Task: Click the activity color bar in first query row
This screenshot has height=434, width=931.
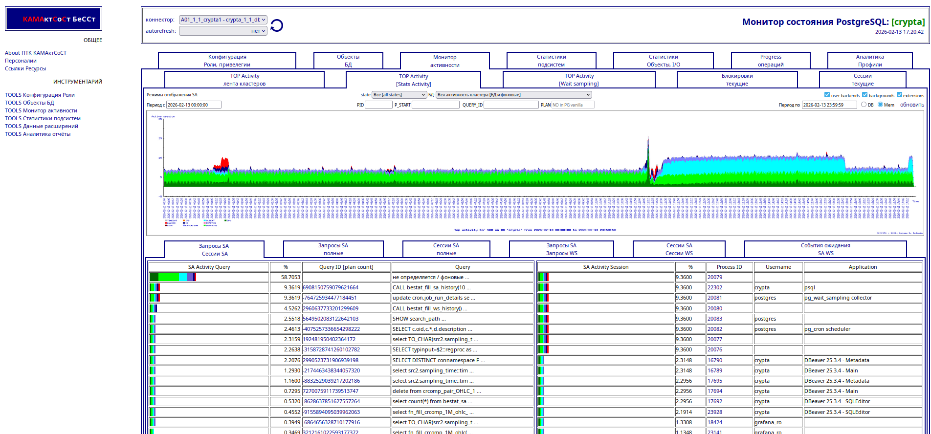Action: [x=173, y=277]
